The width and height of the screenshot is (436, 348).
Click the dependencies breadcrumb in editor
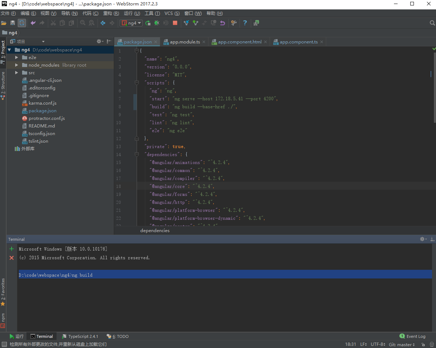(155, 231)
